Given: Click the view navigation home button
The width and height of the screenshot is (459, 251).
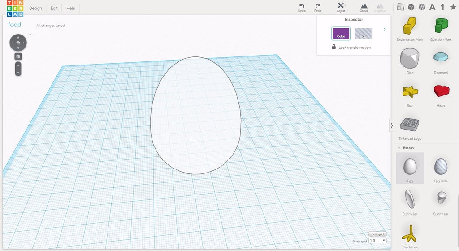Looking at the screenshot, I should [x=18, y=43].
